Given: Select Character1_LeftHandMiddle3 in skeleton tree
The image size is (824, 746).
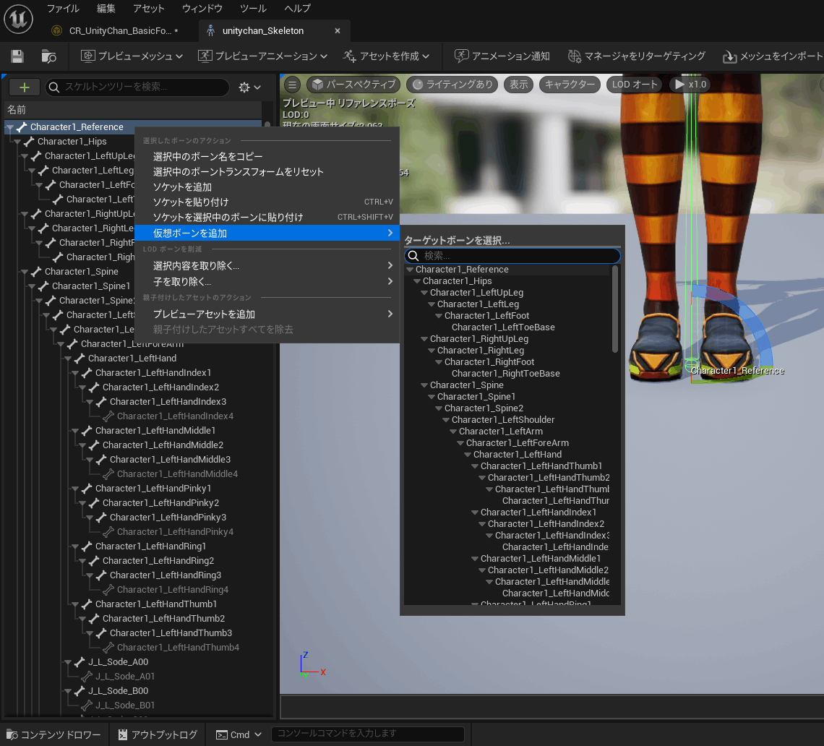Looking at the screenshot, I should tap(171, 460).
